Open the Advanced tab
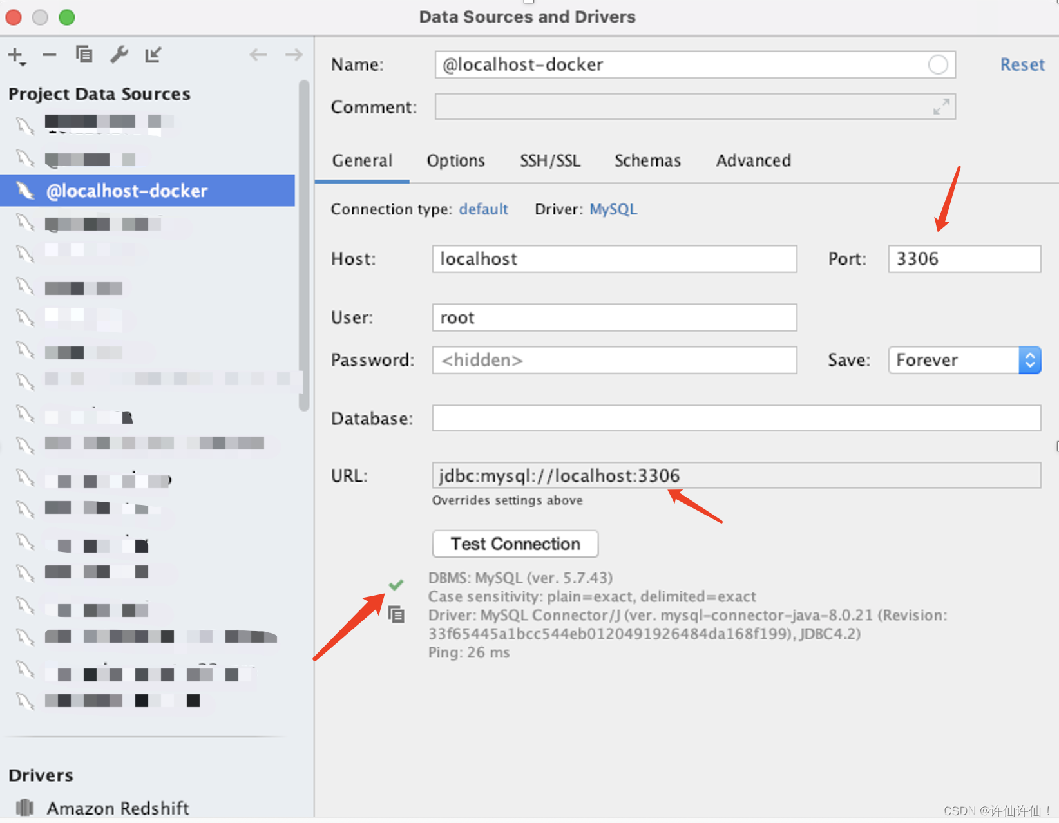This screenshot has height=823, width=1059. 753,160
